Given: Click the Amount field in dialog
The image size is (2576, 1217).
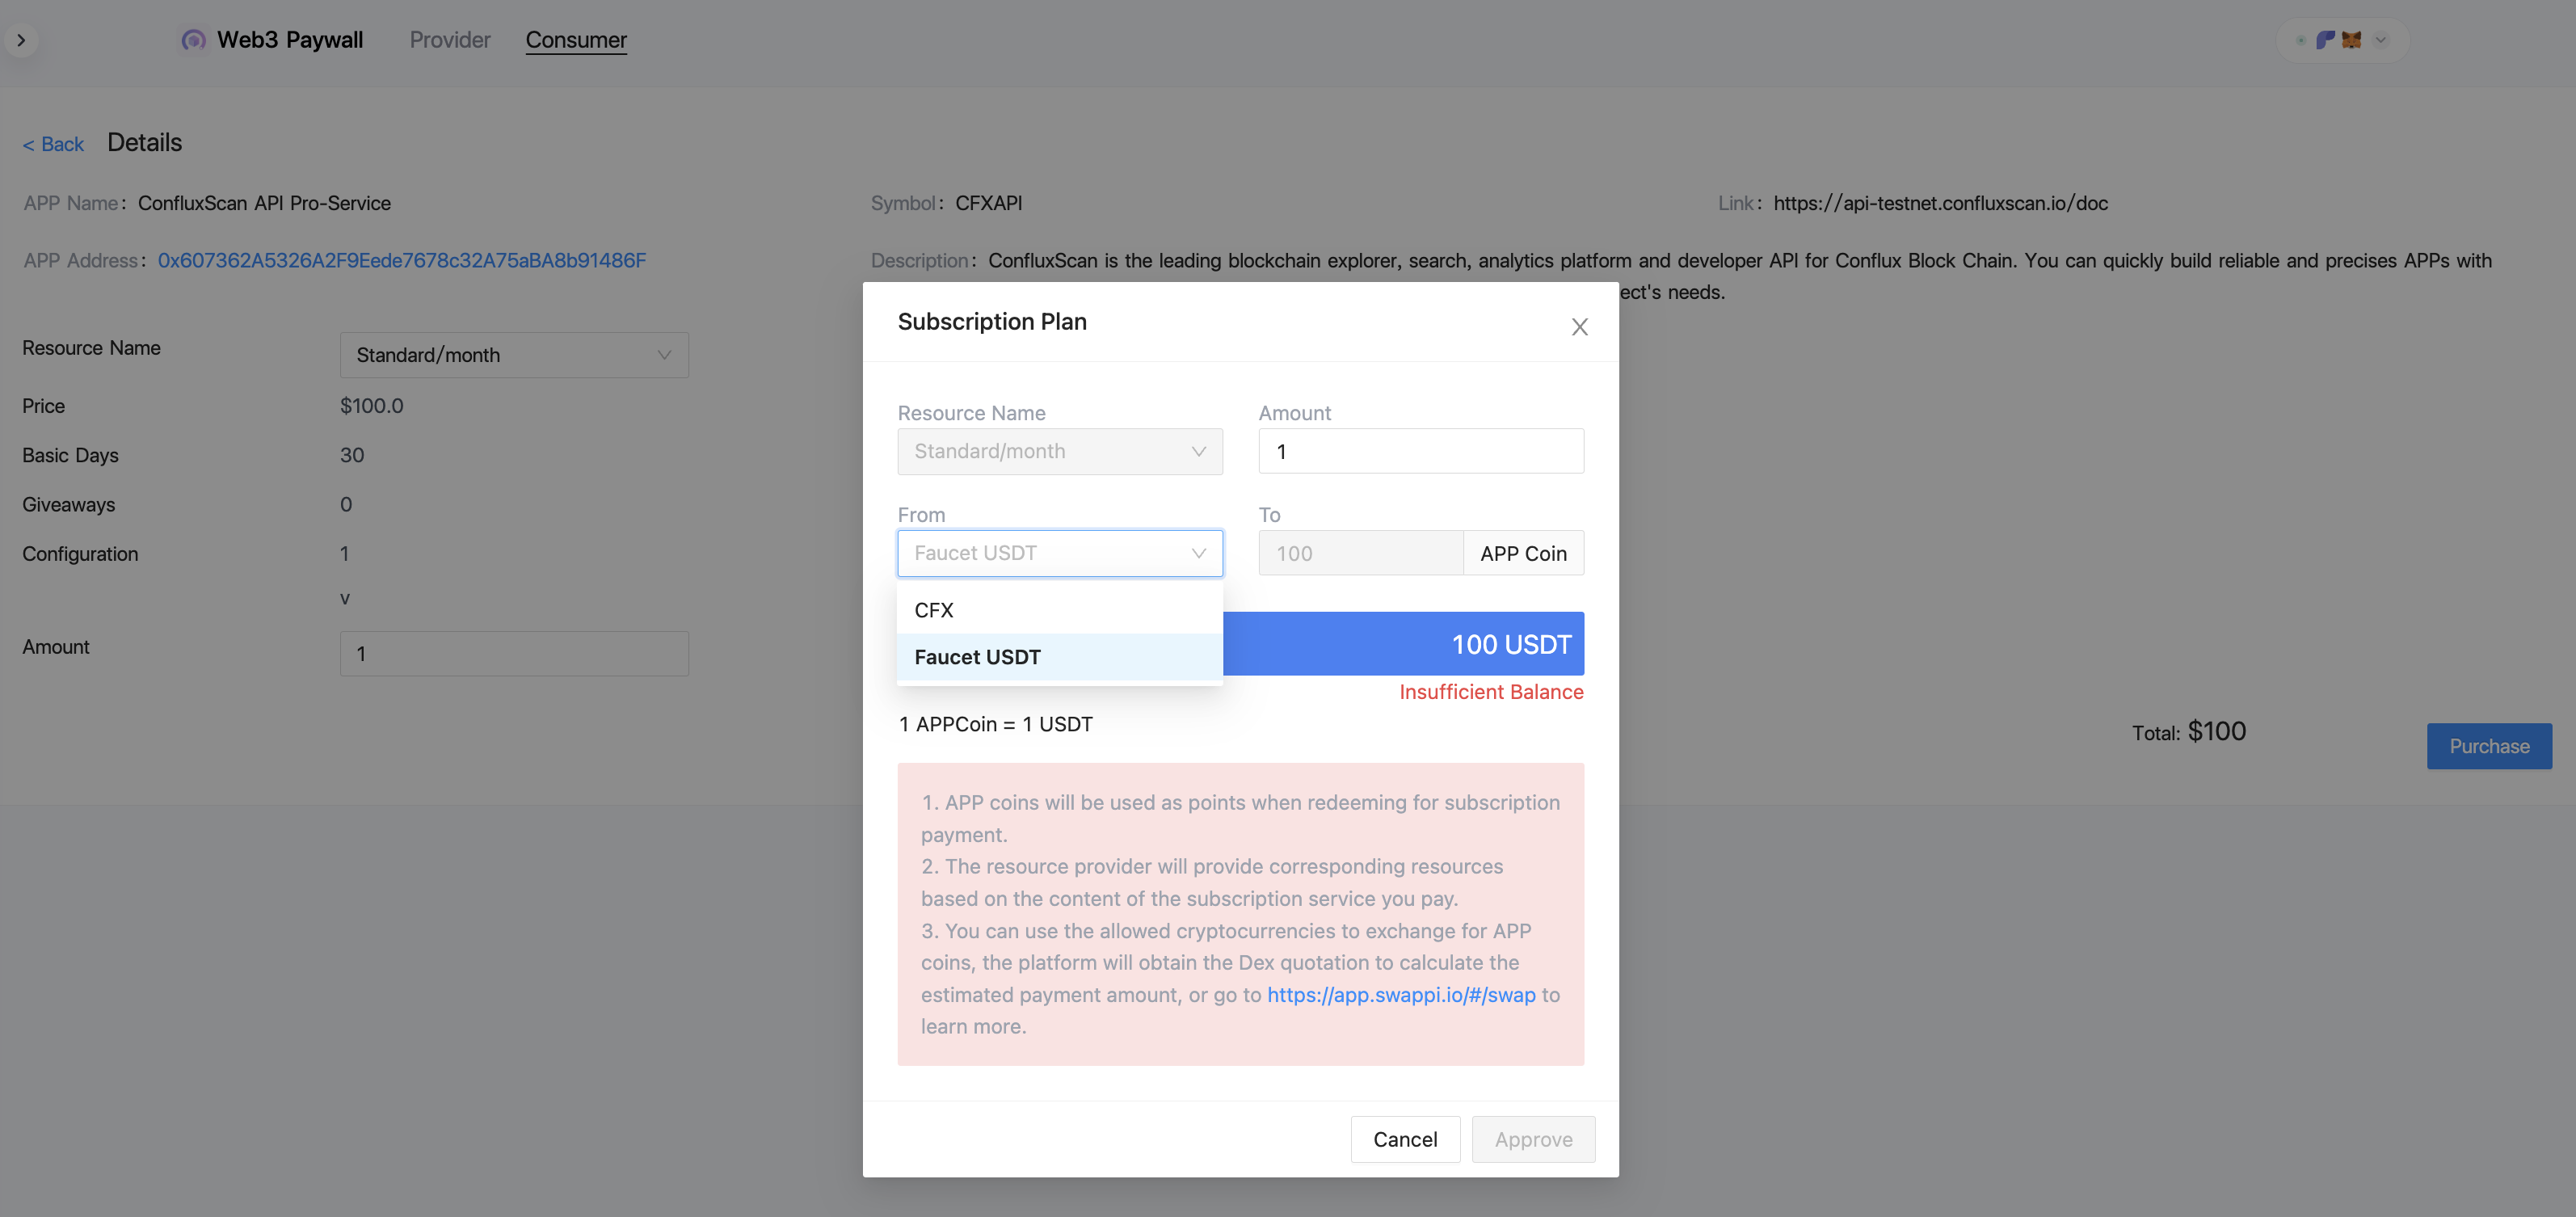Looking at the screenshot, I should [1420, 451].
